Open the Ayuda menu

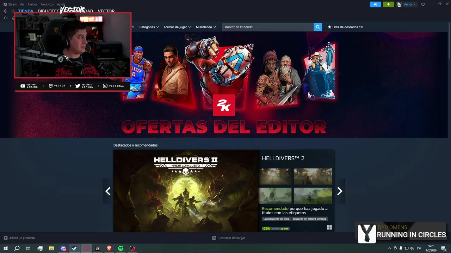click(x=61, y=4)
